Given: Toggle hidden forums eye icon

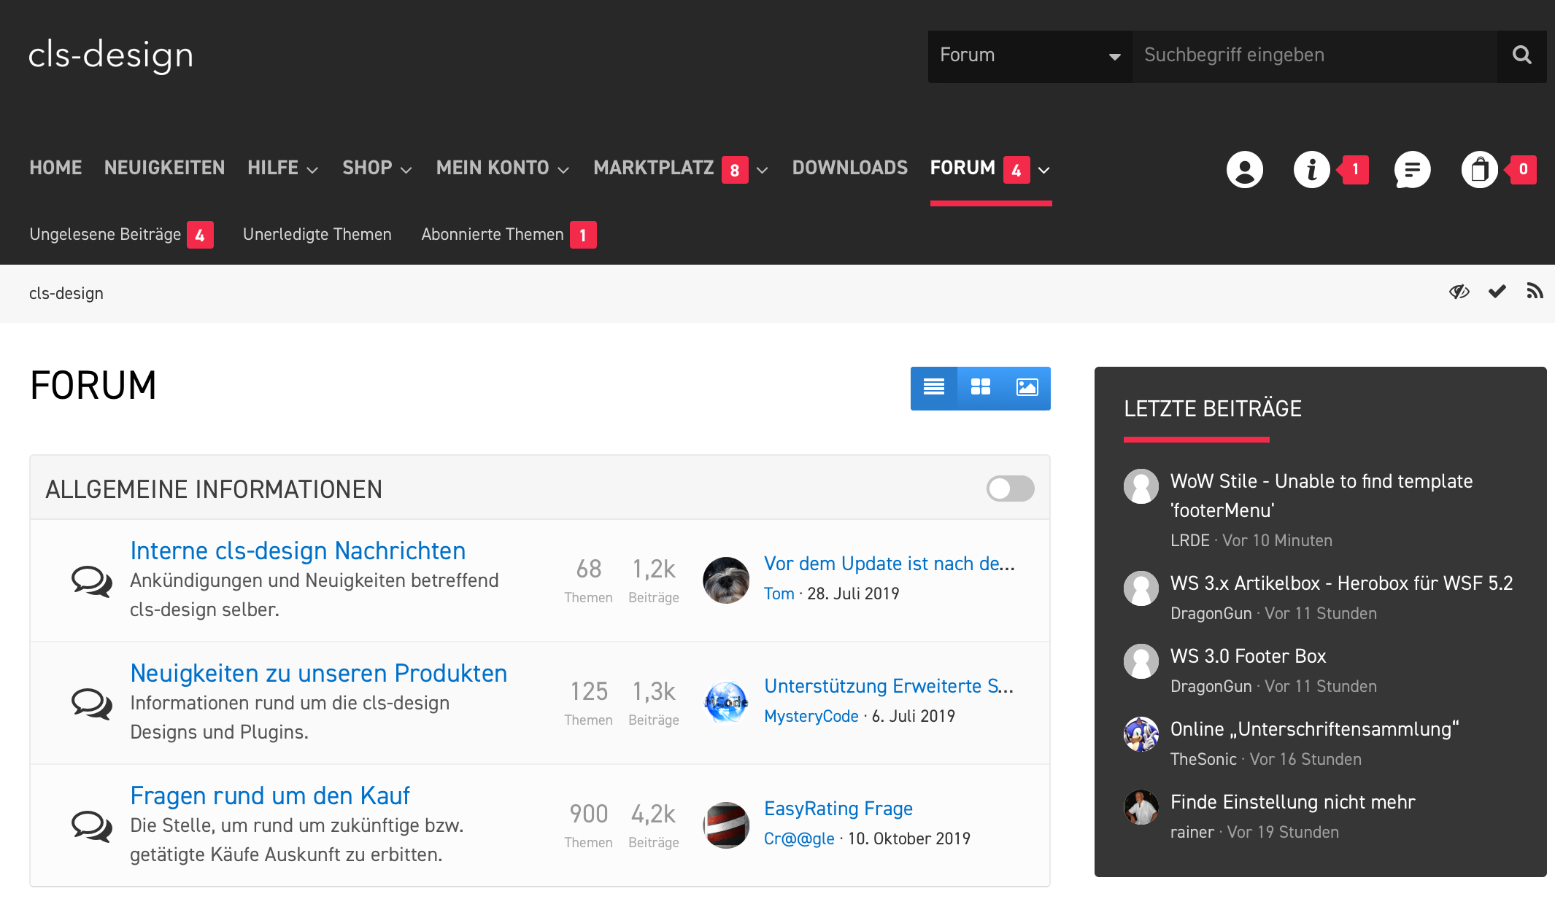Looking at the screenshot, I should [x=1459, y=292].
